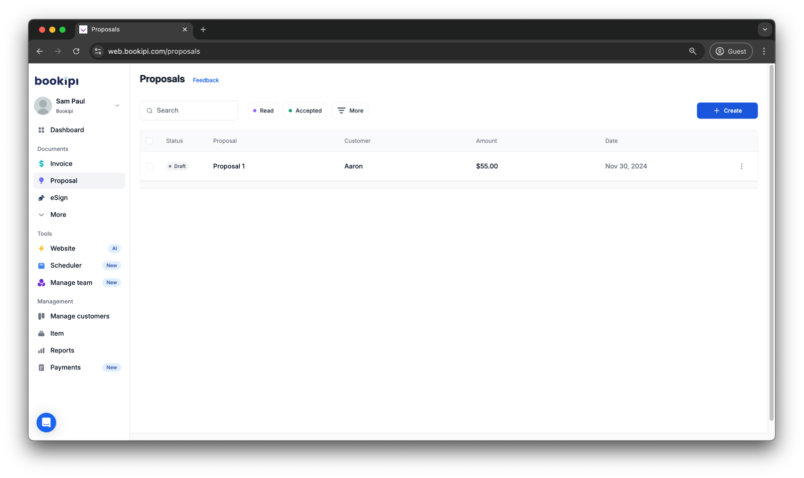Expand the More menu under sidebar documents
This screenshot has height=478, width=804.
[x=58, y=214]
